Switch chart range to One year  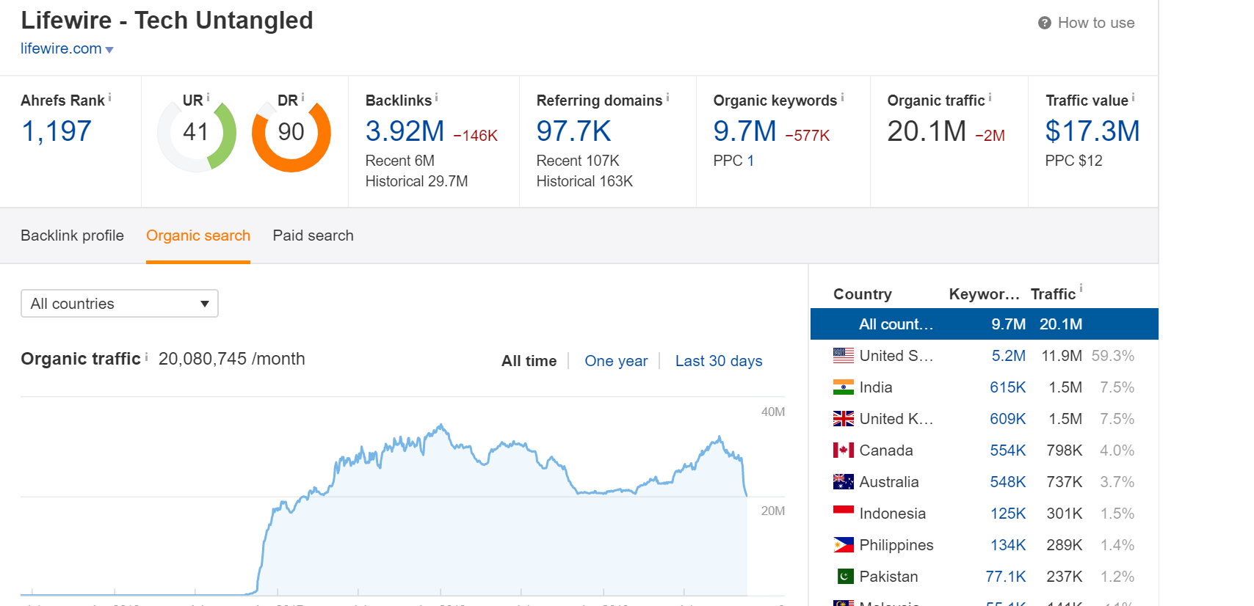coord(616,361)
